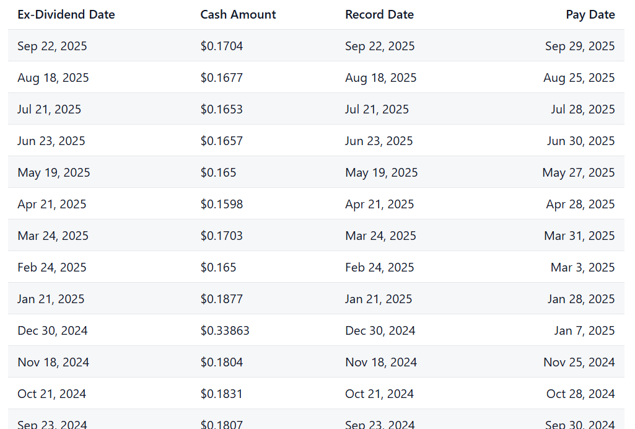Click the $0.1704 cash amount
This screenshot has height=429, width=635.
click(x=222, y=46)
